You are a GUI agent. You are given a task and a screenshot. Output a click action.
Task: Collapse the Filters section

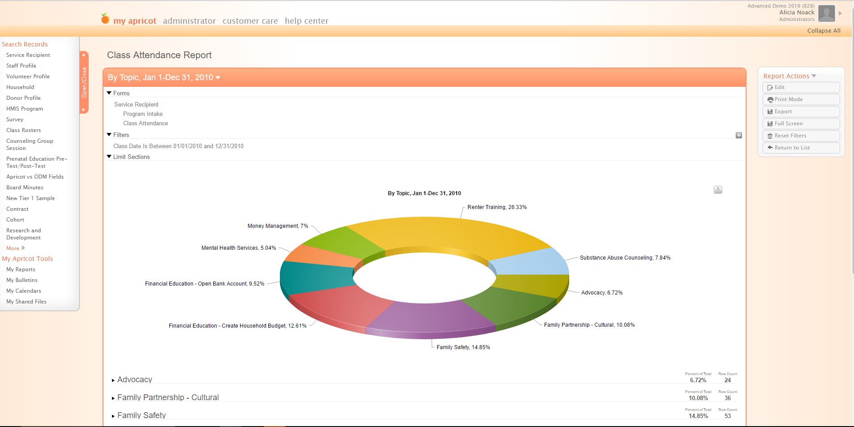109,135
